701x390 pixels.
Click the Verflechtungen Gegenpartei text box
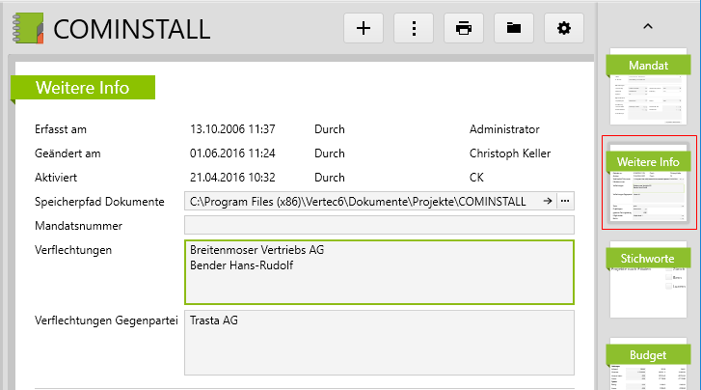[379, 341]
